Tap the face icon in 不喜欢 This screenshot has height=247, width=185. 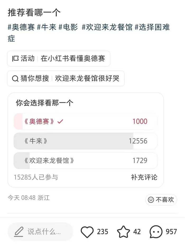(151, 200)
